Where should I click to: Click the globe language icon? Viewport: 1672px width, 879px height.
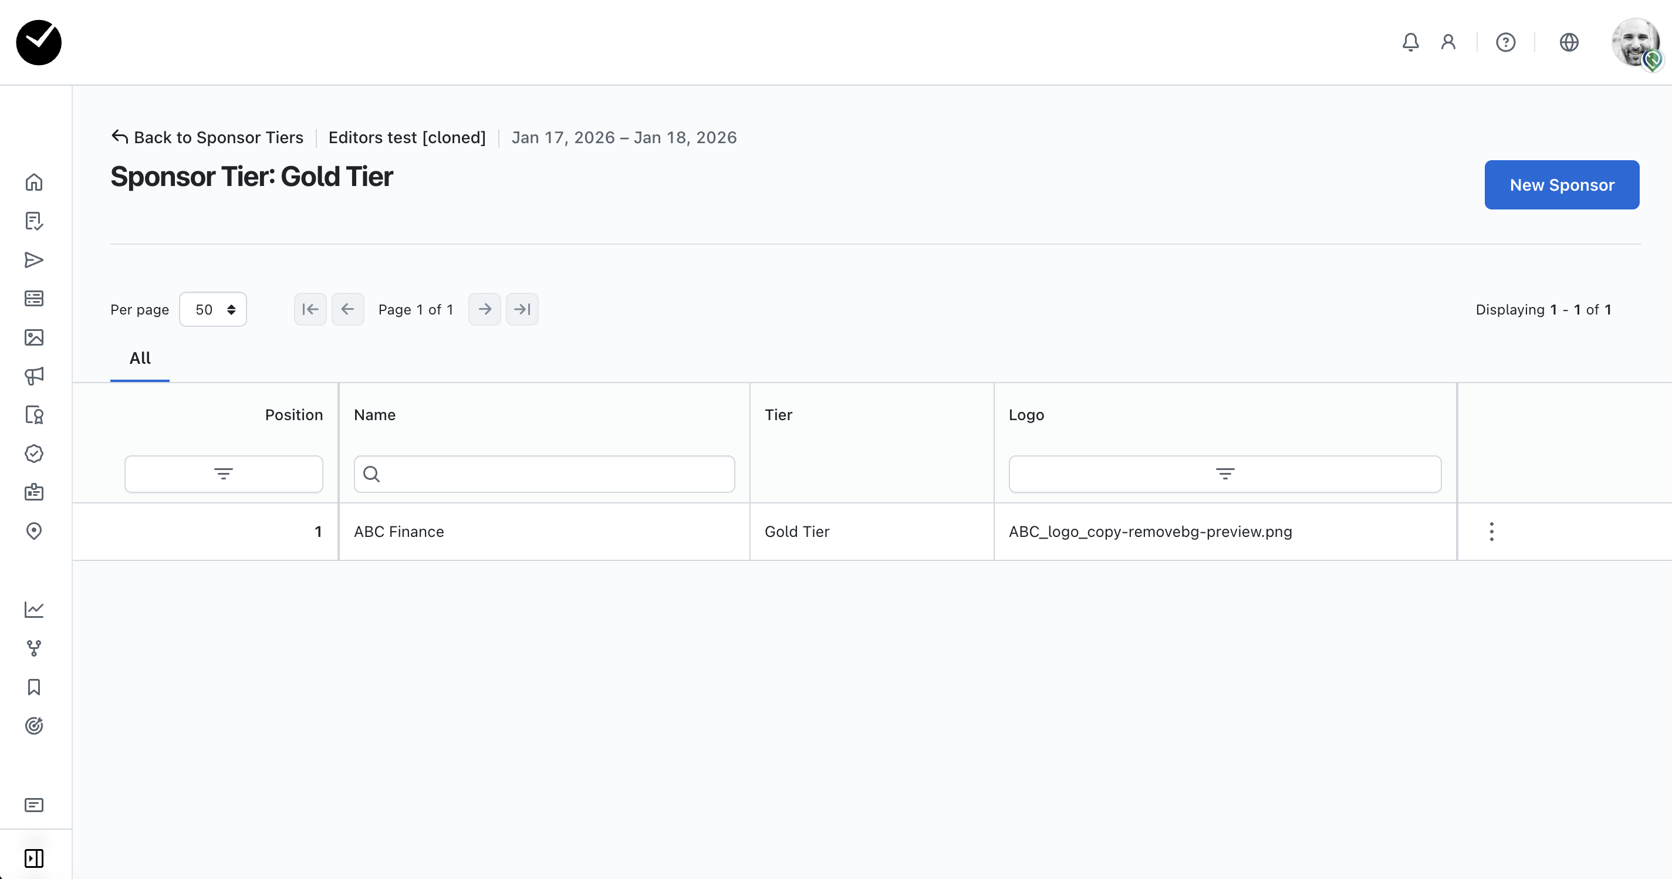1569,42
